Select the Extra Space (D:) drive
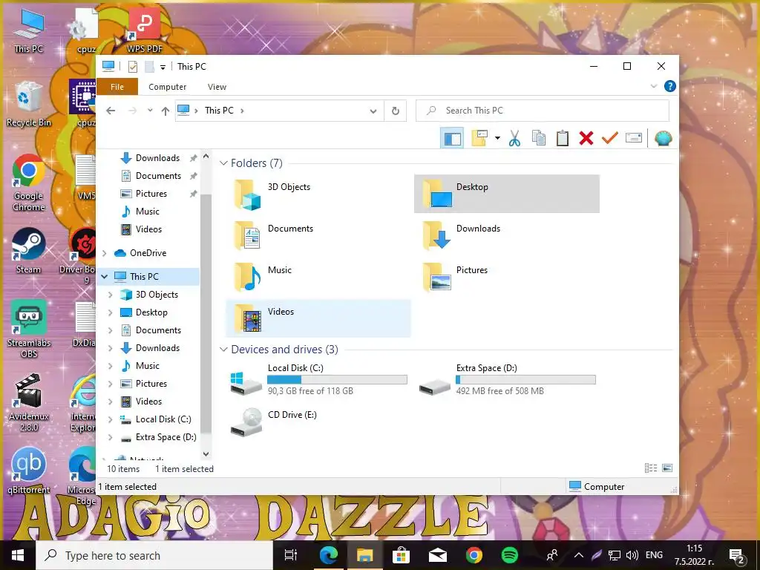Image resolution: width=760 pixels, height=570 pixels. [x=507, y=379]
